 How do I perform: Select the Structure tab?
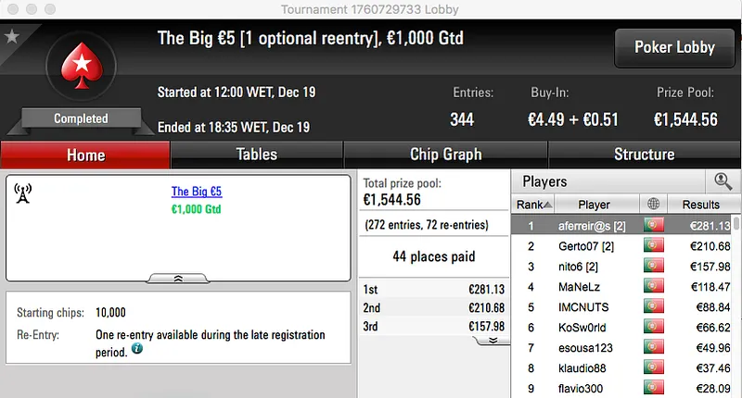click(644, 155)
